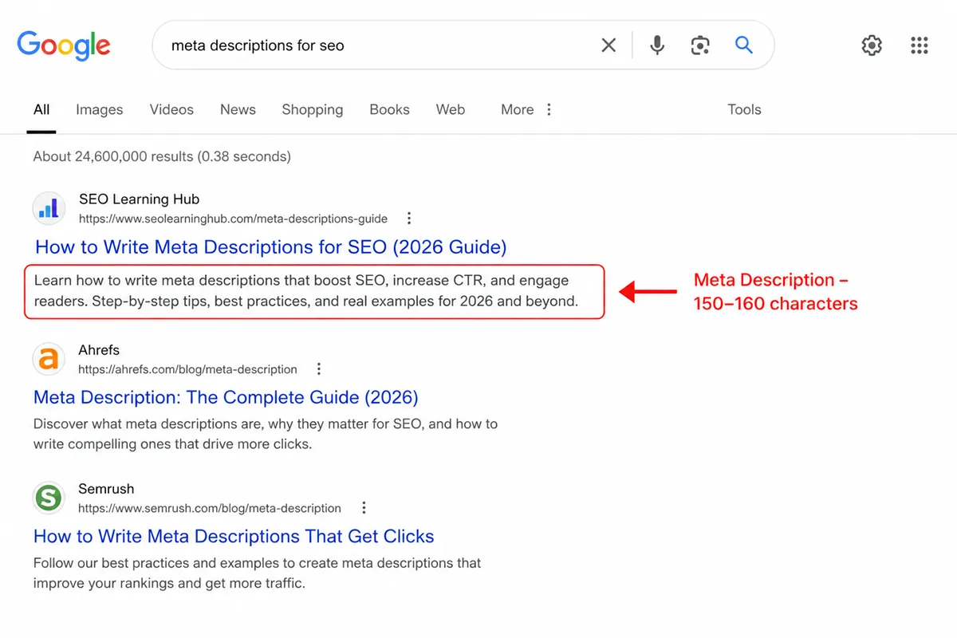Expand the More search filters menu
This screenshot has width=957, height=638.
(526, 109)
